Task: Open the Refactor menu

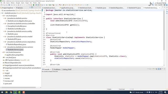Action: click(x=13, y=3)
